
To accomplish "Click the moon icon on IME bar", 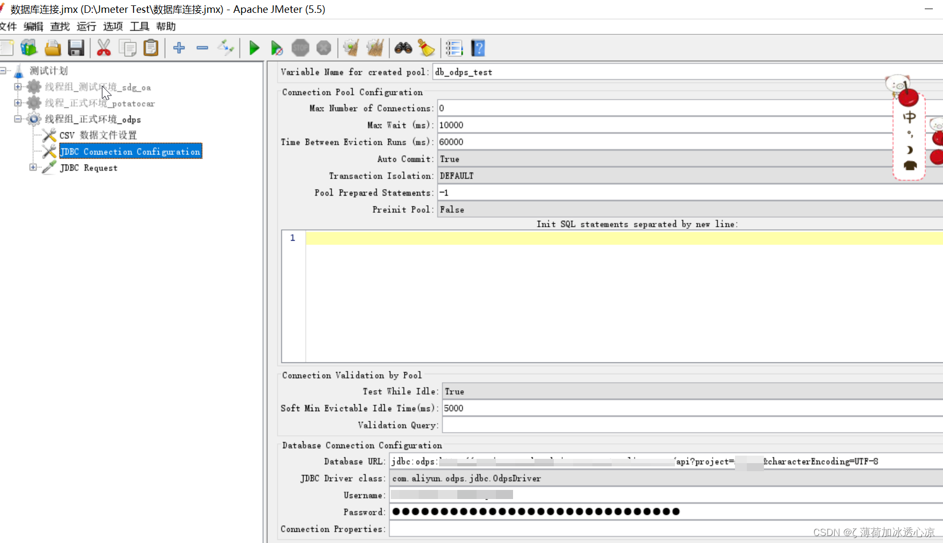I will 909,150.
